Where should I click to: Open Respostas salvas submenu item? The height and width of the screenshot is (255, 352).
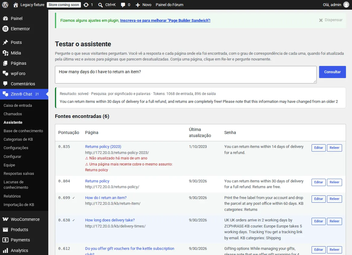(x=19, y=174)
